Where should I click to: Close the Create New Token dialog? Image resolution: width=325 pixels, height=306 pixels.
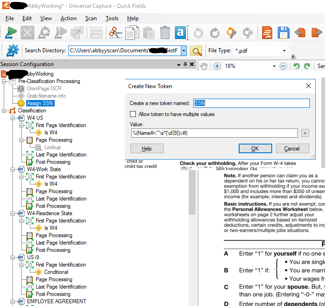tap(308, 86)
